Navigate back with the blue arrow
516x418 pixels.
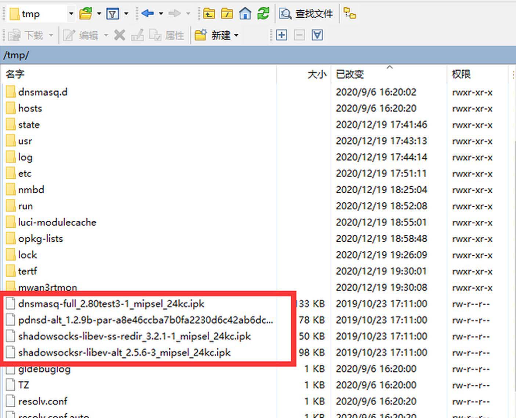147,14
